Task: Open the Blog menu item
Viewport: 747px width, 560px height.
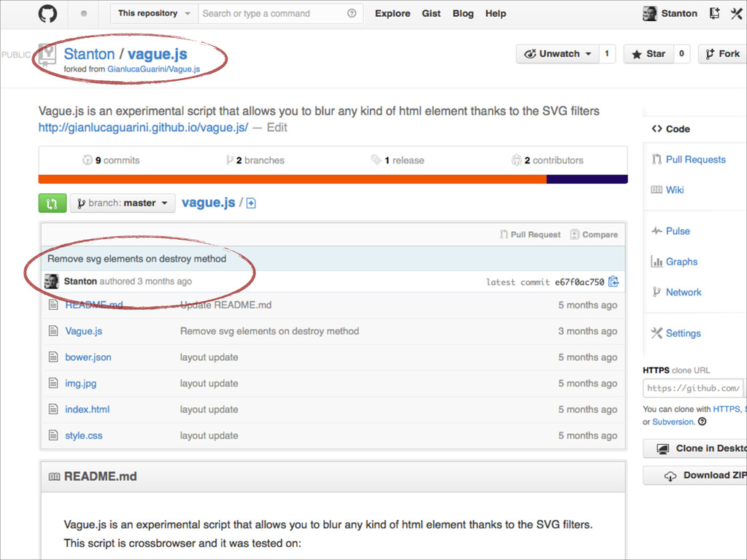Action: (x=463, y=13)
